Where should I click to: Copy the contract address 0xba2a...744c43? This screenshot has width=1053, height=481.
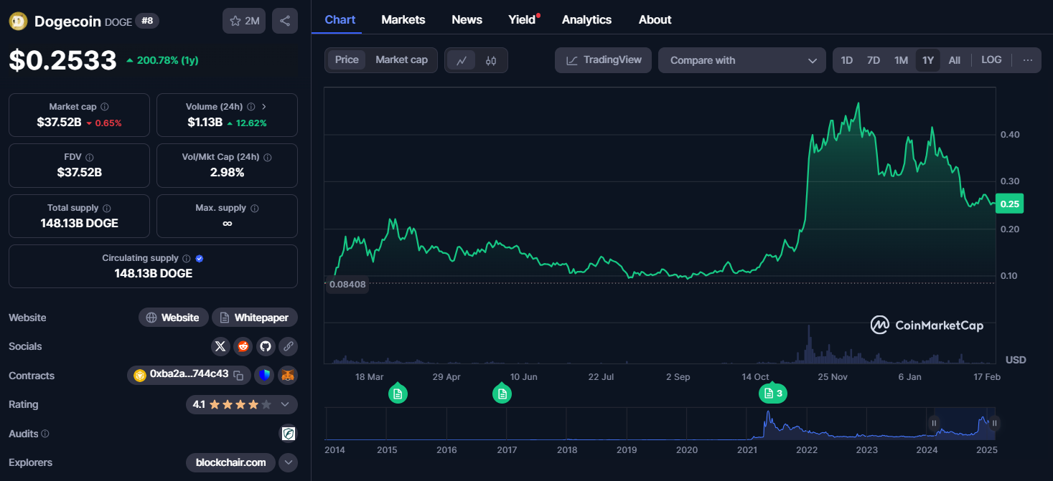click(239, 375)
